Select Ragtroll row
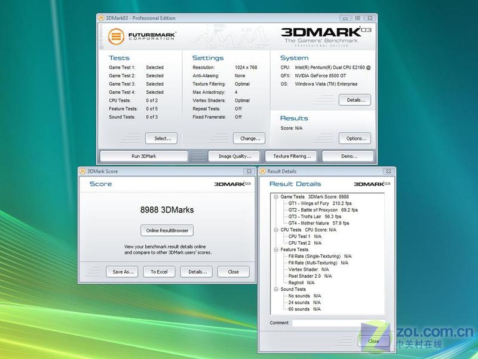 tap(301, 282)
